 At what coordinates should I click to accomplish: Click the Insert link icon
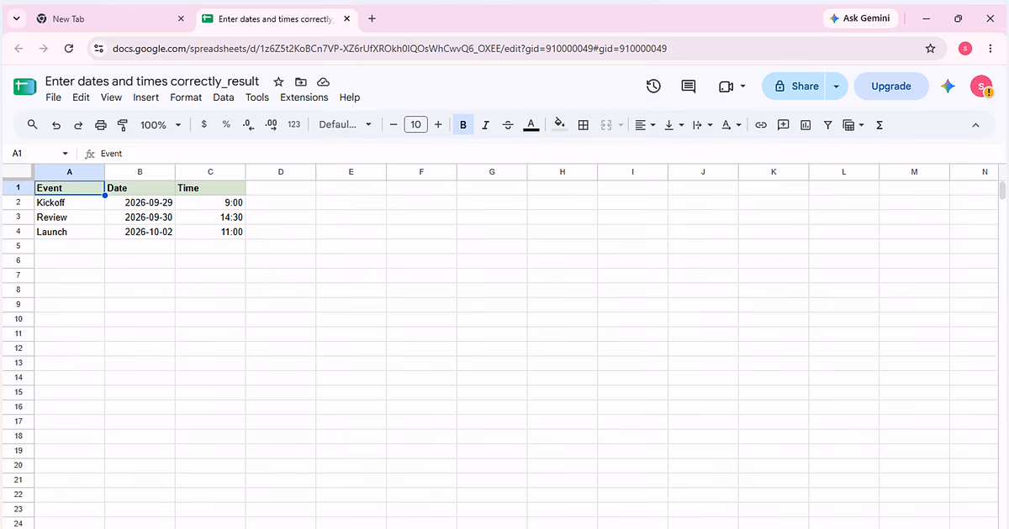(761, 124)
